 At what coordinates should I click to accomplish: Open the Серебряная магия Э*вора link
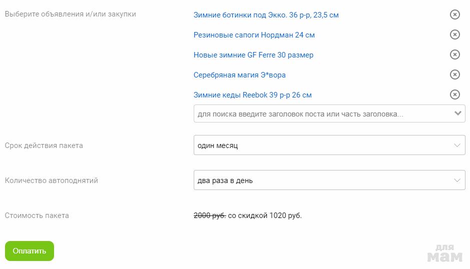(239, 75)
